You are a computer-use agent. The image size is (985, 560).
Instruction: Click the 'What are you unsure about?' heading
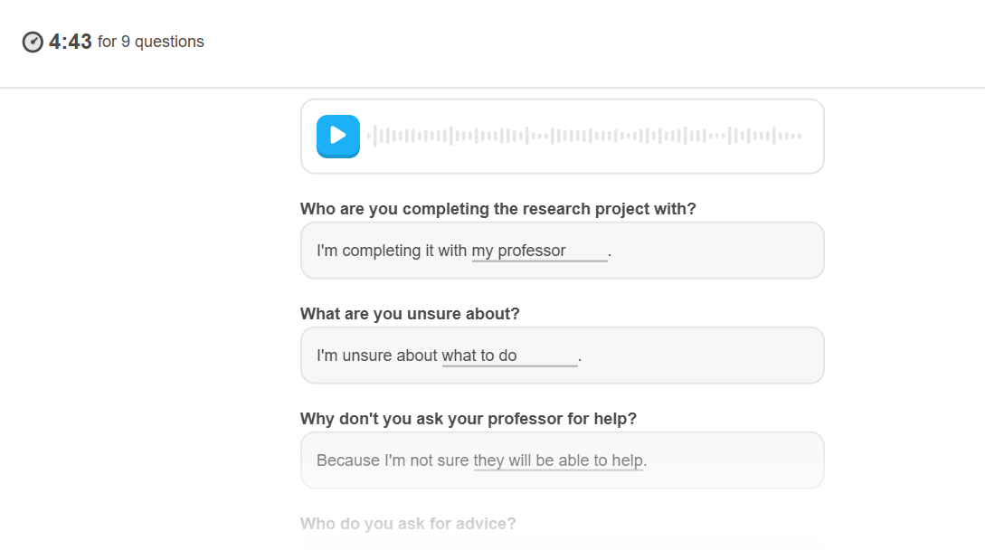tap(410, 314)
